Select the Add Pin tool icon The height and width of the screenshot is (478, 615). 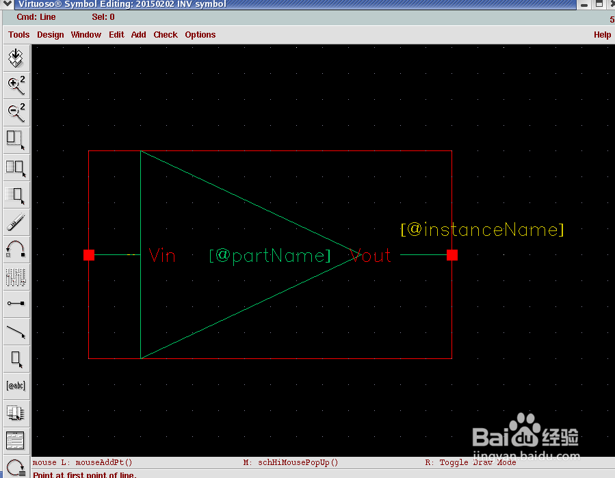pyautogui.click(x=16, y=304)
